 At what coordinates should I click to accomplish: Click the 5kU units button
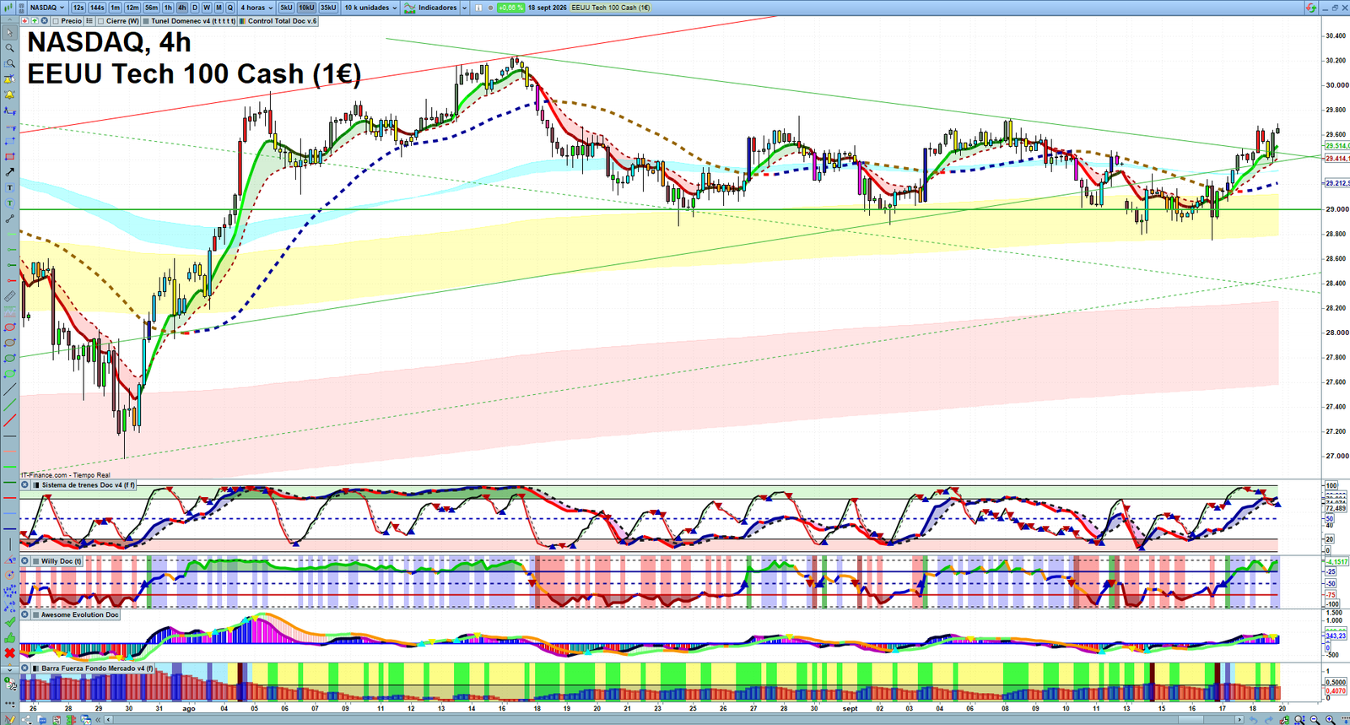(286, 8)
